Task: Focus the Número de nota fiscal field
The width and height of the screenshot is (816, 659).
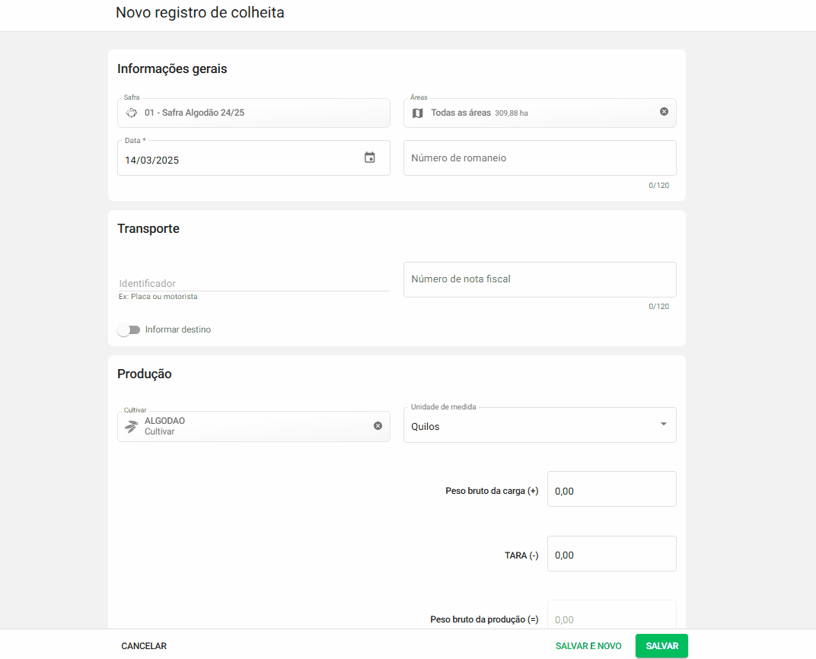Action: 539,279
